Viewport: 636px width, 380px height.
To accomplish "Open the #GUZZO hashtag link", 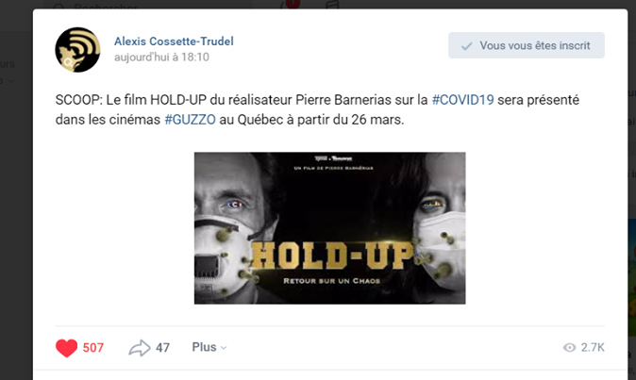I will coord(190,120).
